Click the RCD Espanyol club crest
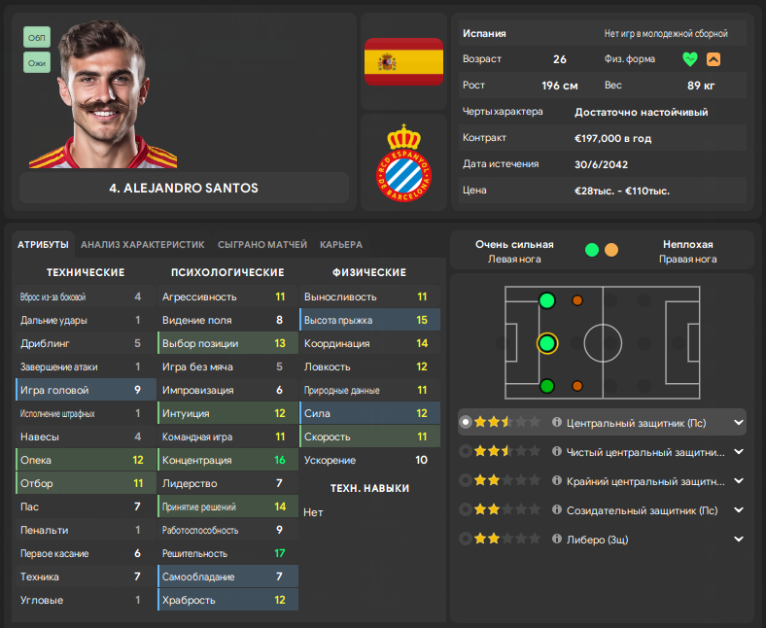766x628 pixels. (403, 162)
